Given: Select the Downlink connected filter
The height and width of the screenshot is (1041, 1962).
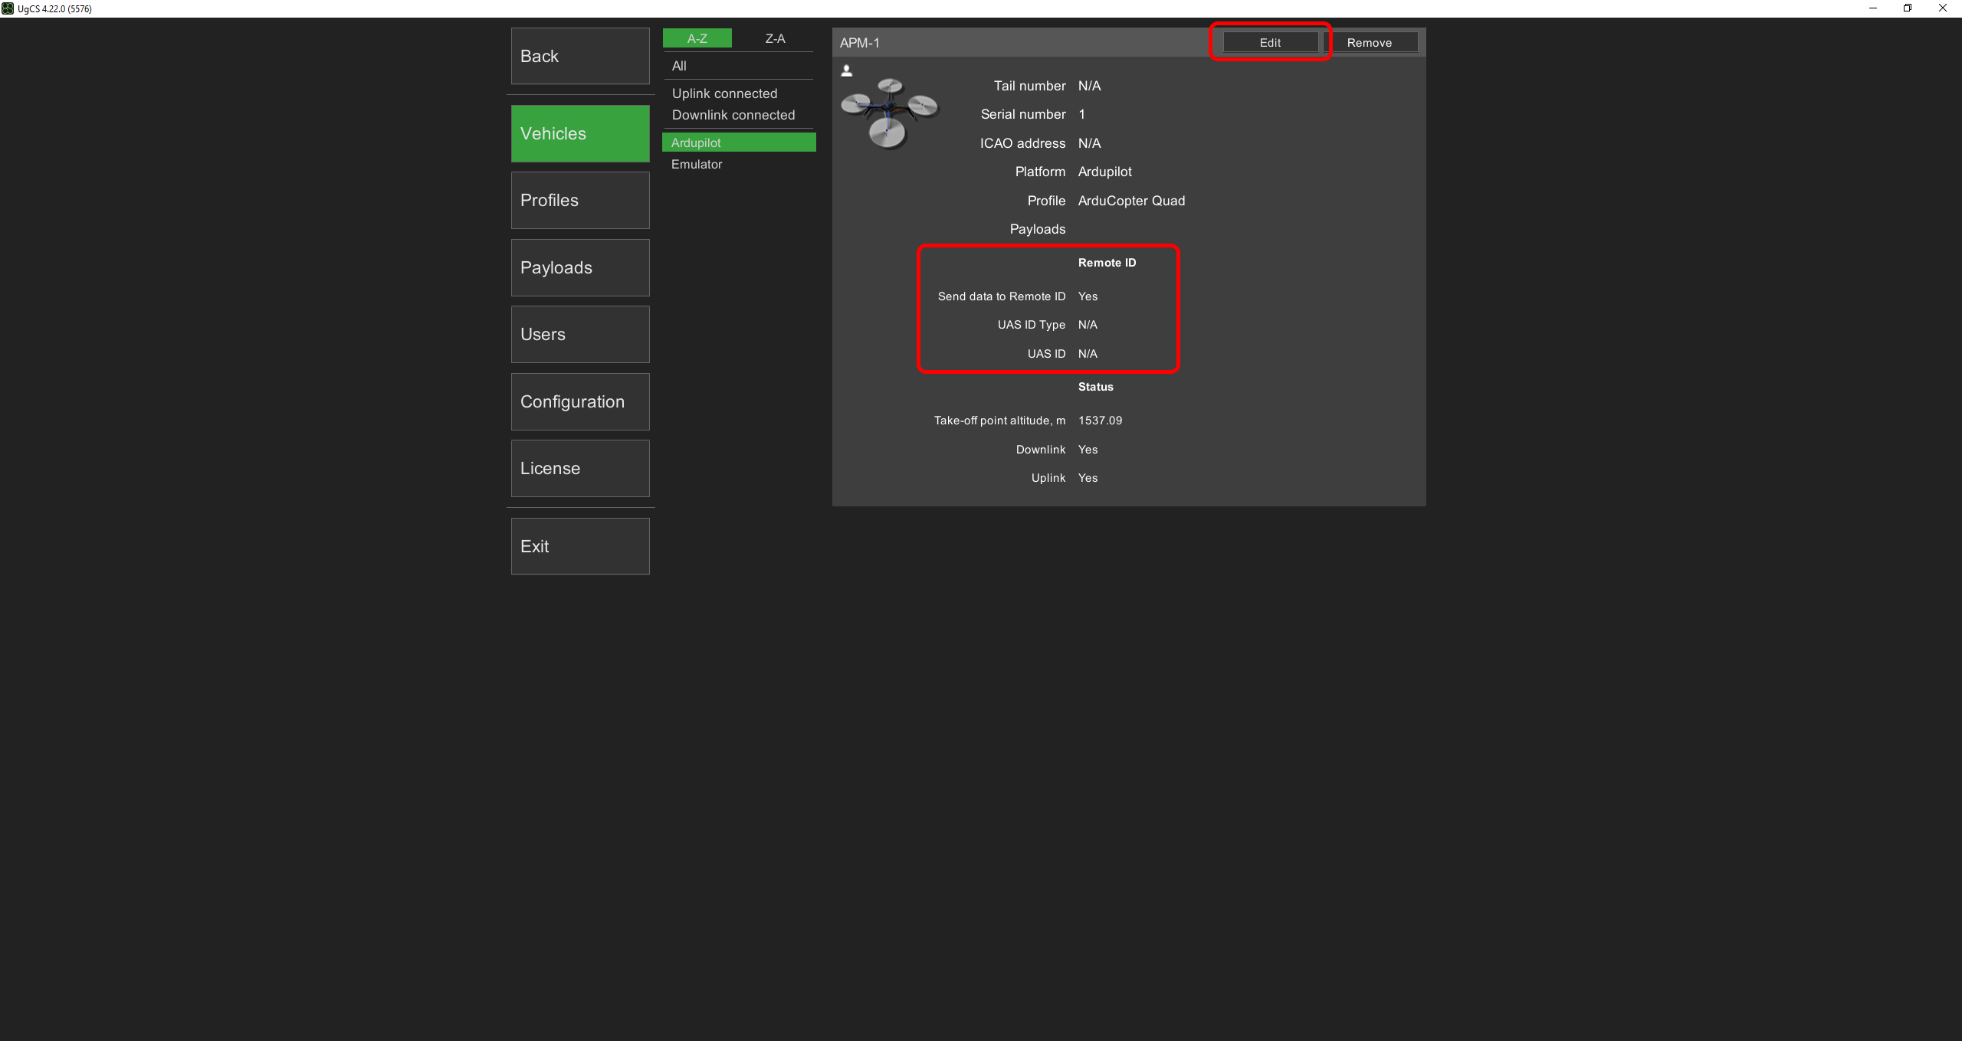Looking at the screenshot, I should [x=733, y=115].
